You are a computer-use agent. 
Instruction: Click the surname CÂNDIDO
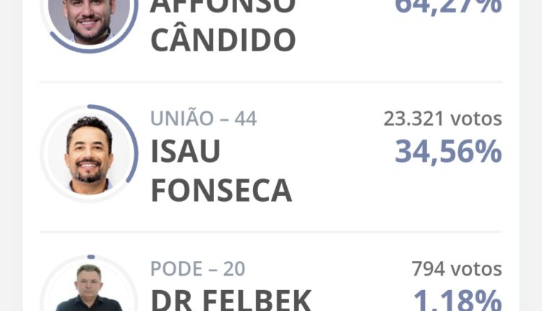[x=223, y=41]
